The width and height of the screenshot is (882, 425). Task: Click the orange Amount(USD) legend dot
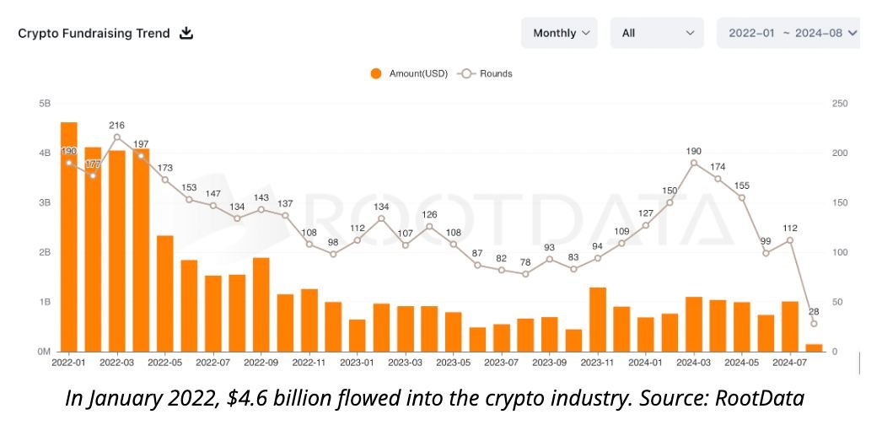point(376,73)
